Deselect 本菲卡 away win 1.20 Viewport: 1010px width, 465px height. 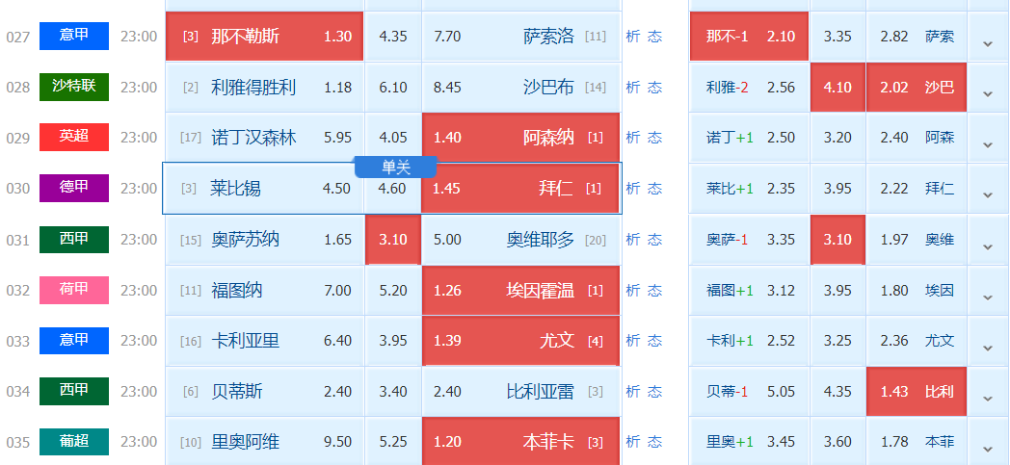[x=521, y=442]
